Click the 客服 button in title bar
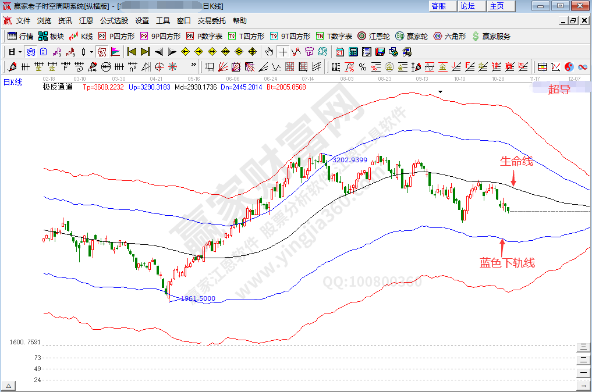 point(438,6)
